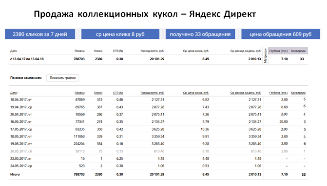Select row date 18.05.2017, чт
Viewport: 327px width, 186px height.
click(x=21, y=136)
